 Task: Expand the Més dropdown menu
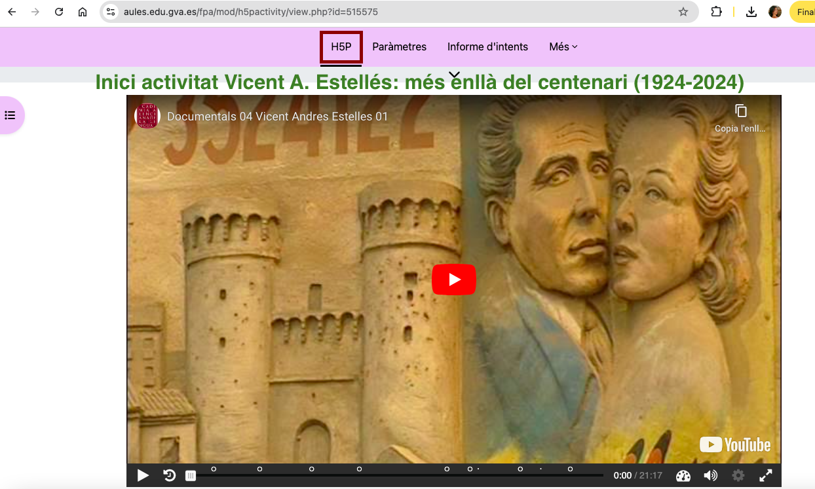point(563,47)
